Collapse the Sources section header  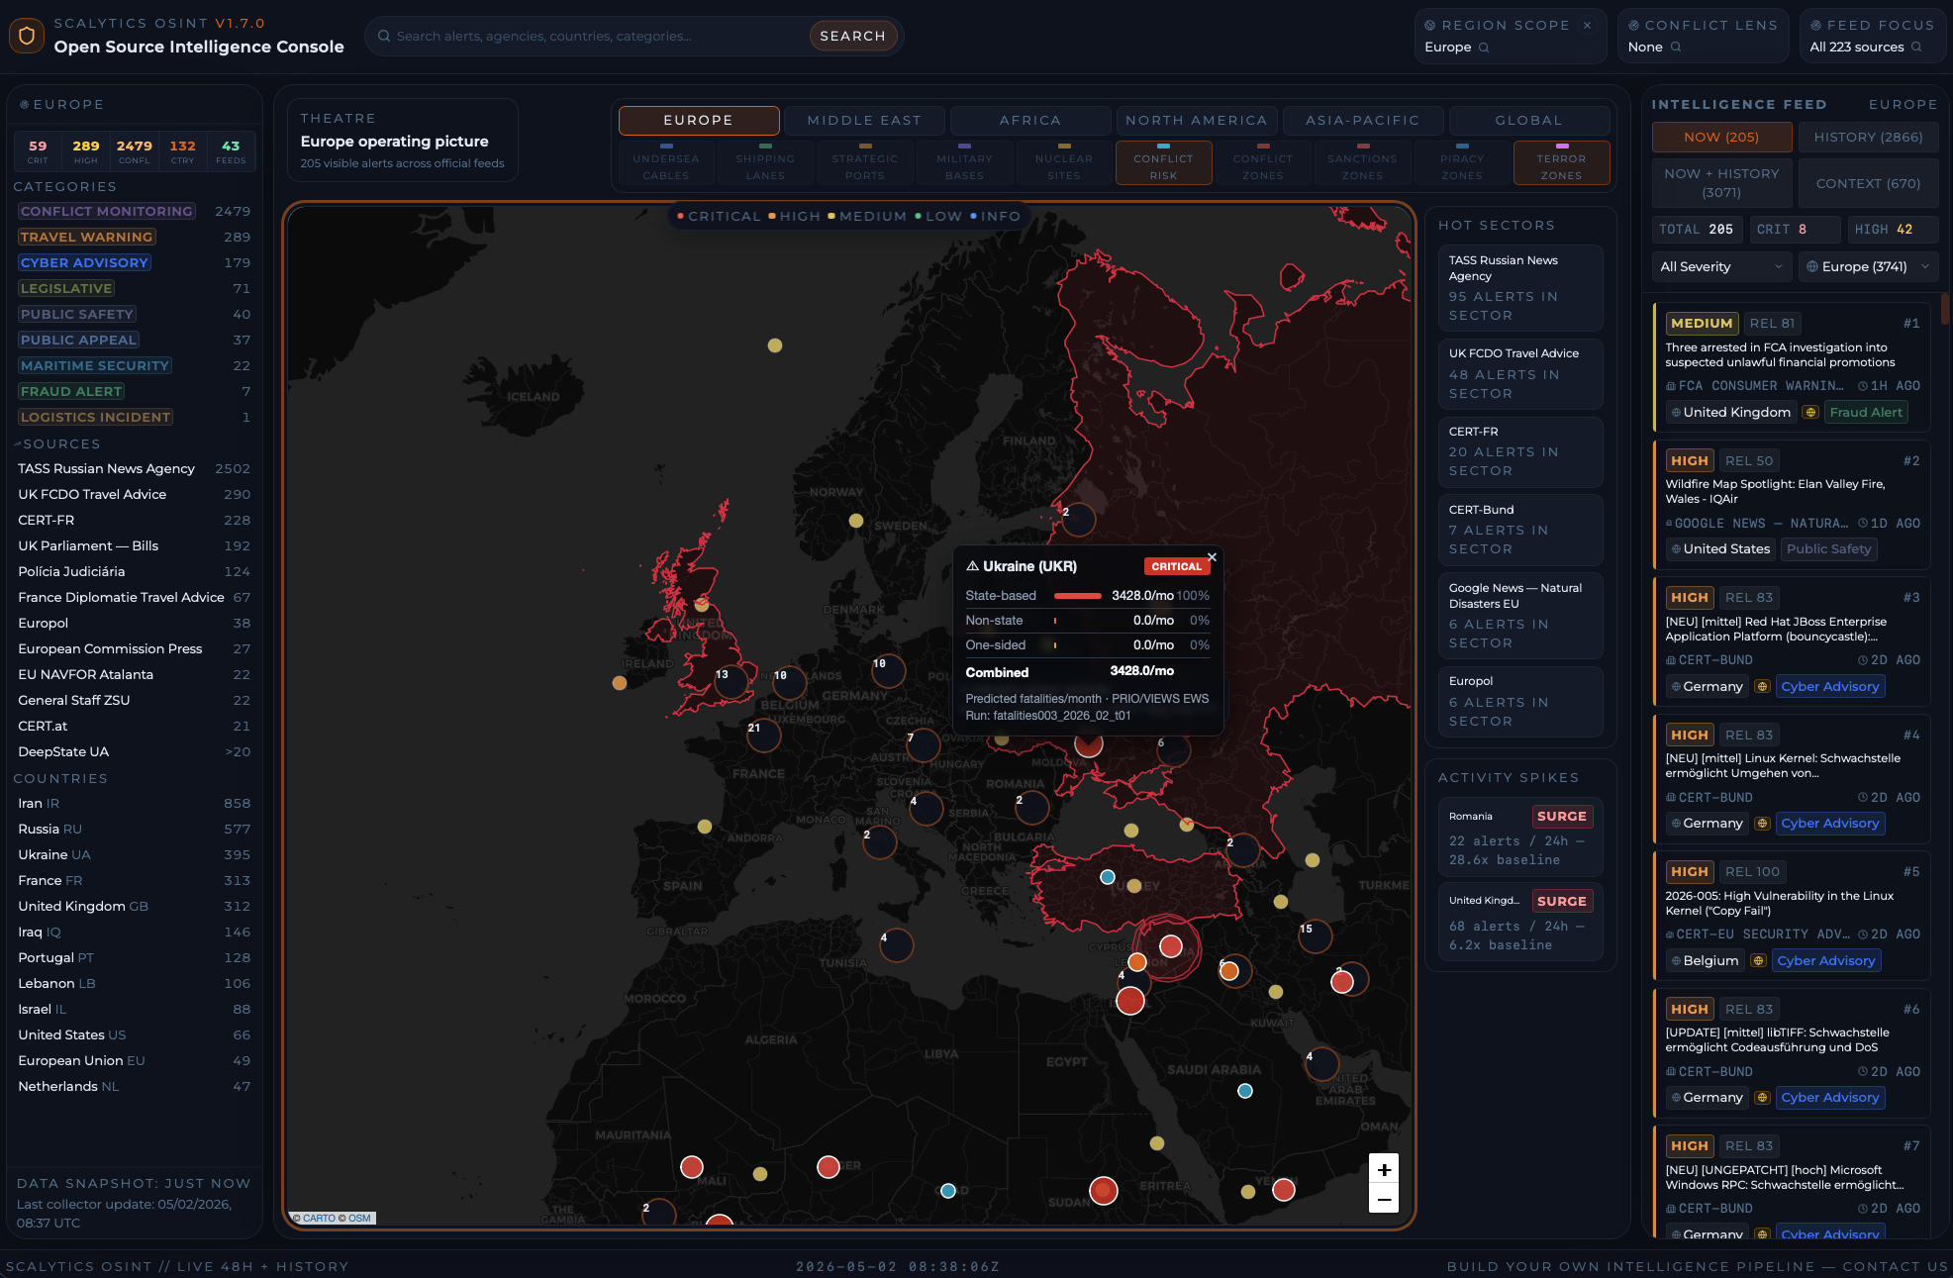57,444
